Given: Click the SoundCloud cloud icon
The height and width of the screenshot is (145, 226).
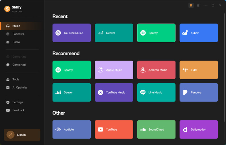Looking at the screenshot, I should click(x=143, y=129).
